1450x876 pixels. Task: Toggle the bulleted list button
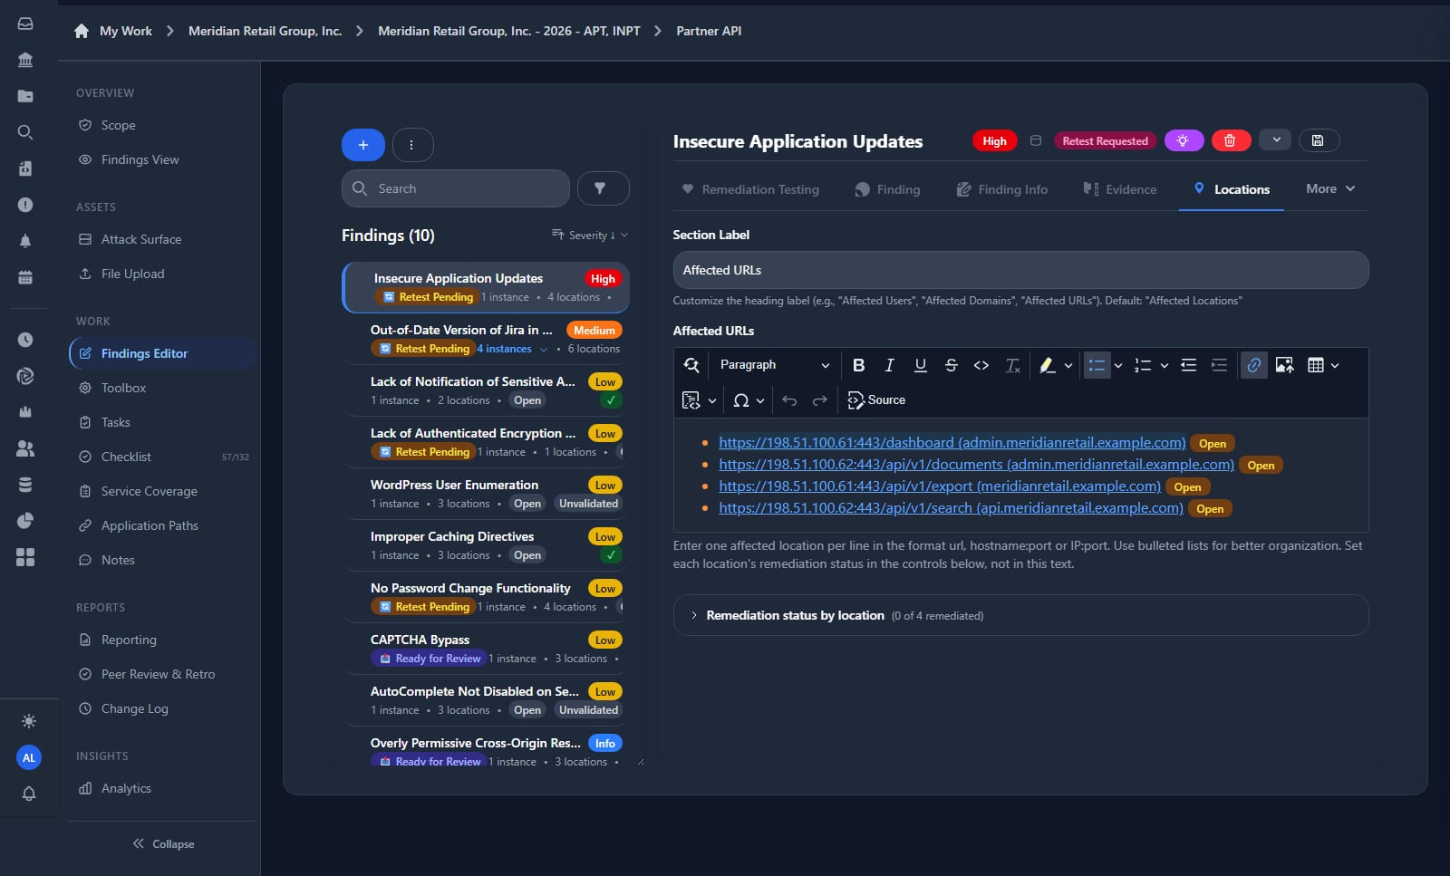(1097, 365)
